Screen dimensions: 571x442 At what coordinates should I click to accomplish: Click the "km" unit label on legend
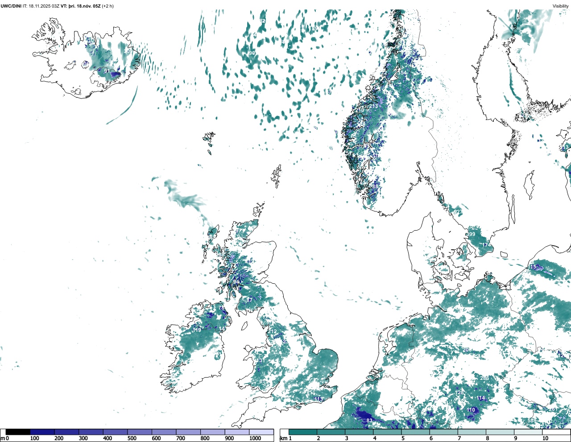(284, 438)
